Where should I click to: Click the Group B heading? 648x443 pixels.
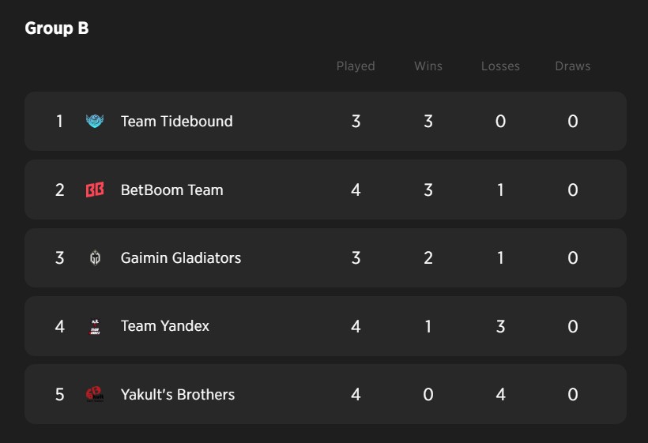(57, 28)
